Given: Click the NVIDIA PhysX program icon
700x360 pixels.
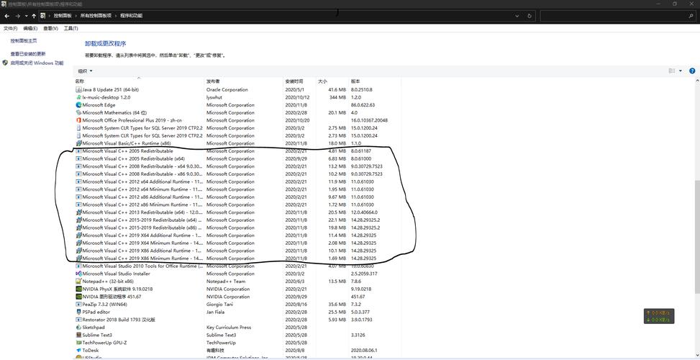Looking at the screenshot, I should pos(78,289).
